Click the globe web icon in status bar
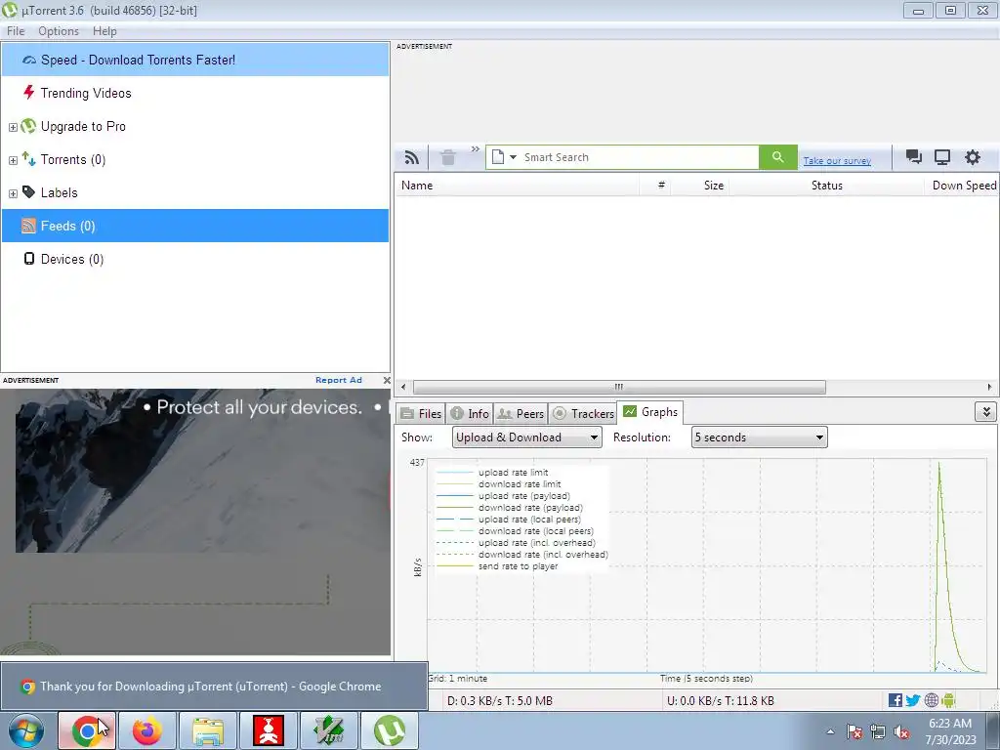The image size is (1000, 750). pyautogui.click(x=931, y=700)
